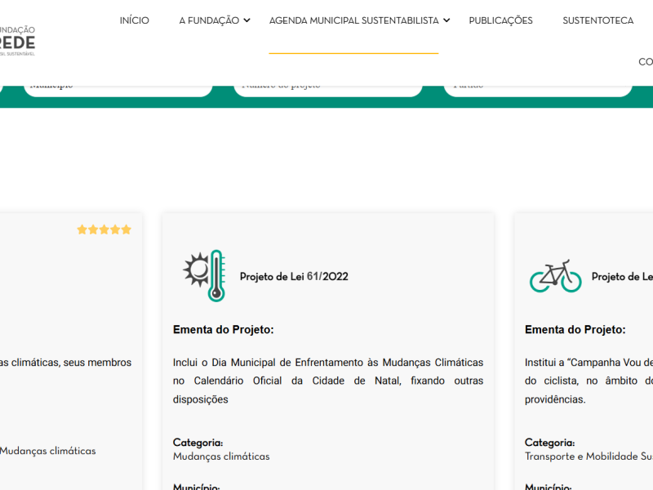Open the Publicações menu item
The height and width of the screenshot is (490, 653).
coord(500,20)
